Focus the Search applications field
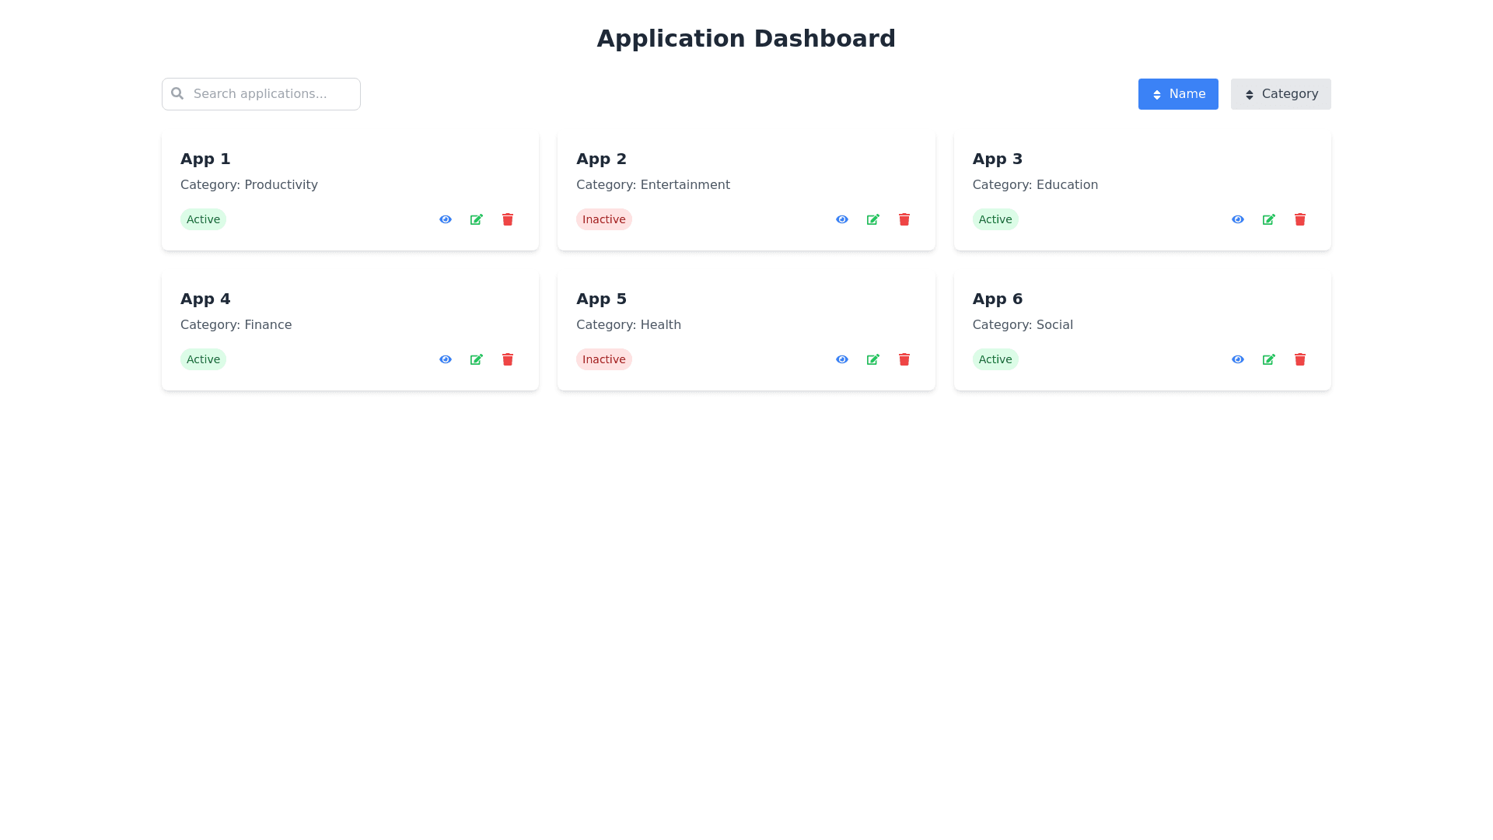 point(272,94)
